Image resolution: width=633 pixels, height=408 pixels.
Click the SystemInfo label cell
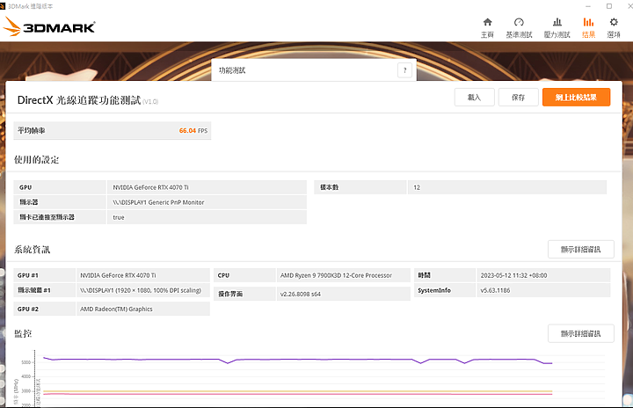click(445, 290)
